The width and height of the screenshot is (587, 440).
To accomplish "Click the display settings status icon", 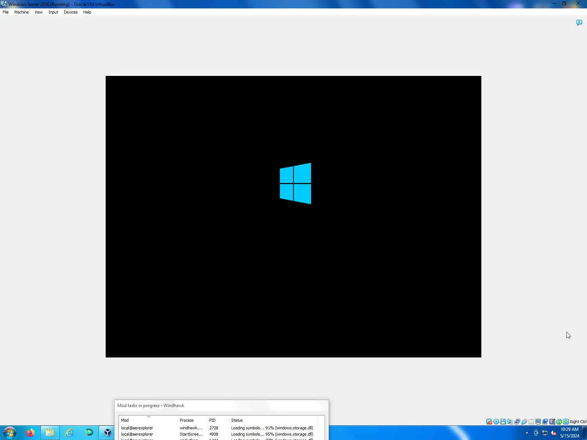I will coord(538,422).
